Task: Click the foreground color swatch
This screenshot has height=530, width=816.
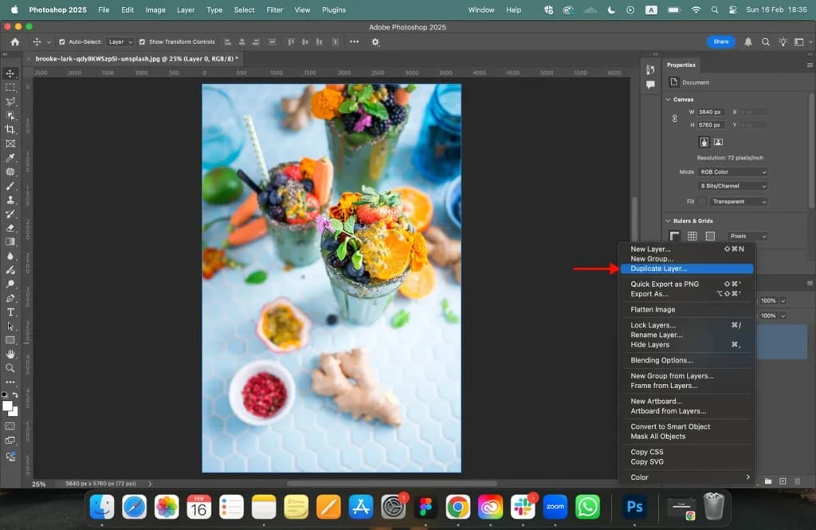Action: pos(7,406)
